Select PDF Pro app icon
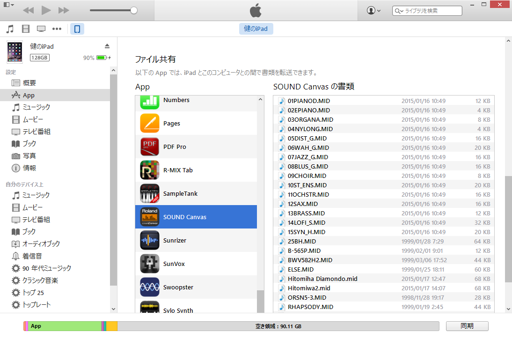 click(150, 147)
